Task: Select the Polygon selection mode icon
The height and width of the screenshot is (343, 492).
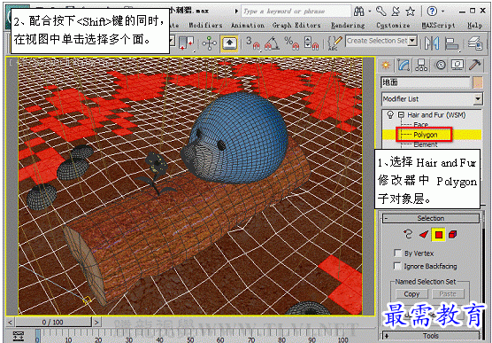Action: (x=438, y=235)
